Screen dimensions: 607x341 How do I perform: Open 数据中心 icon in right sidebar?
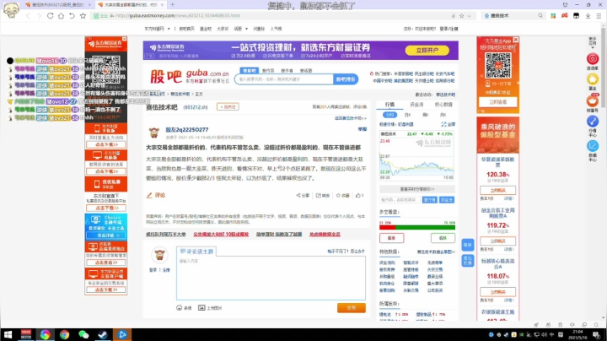[593, 146]
